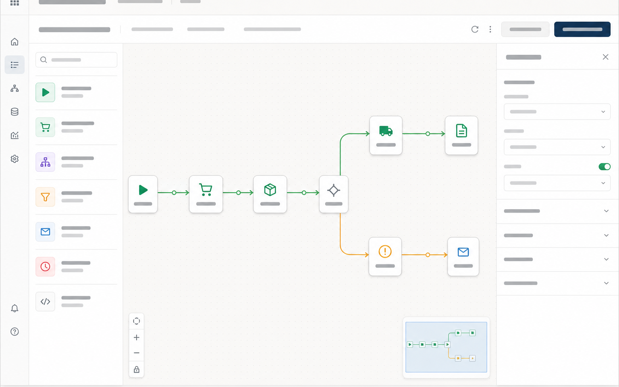Open the three-dot more options menu

pyautogui.click(x=490, y=29)
